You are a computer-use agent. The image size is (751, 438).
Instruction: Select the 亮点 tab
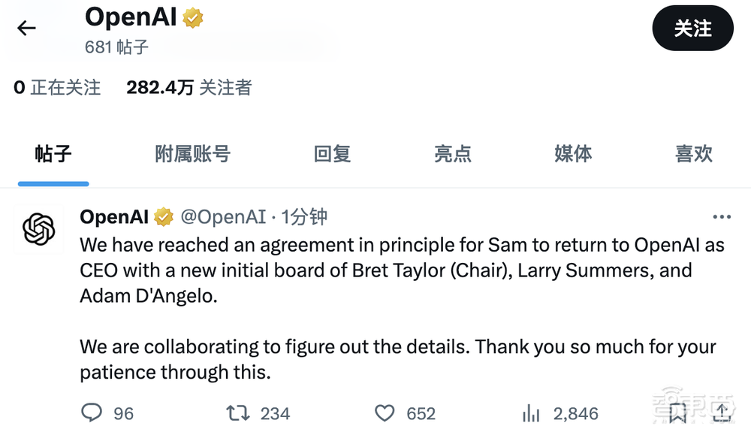453,154
